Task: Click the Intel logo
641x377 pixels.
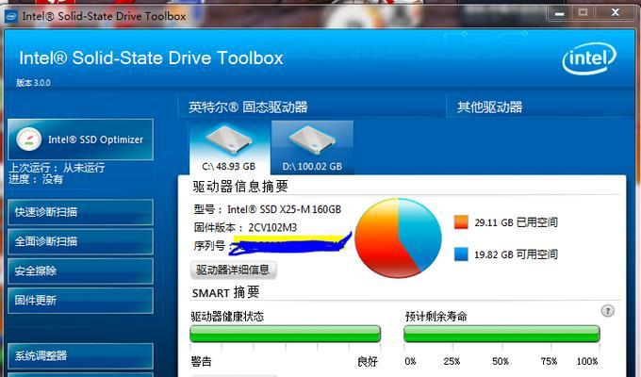Action: point(589,58)
